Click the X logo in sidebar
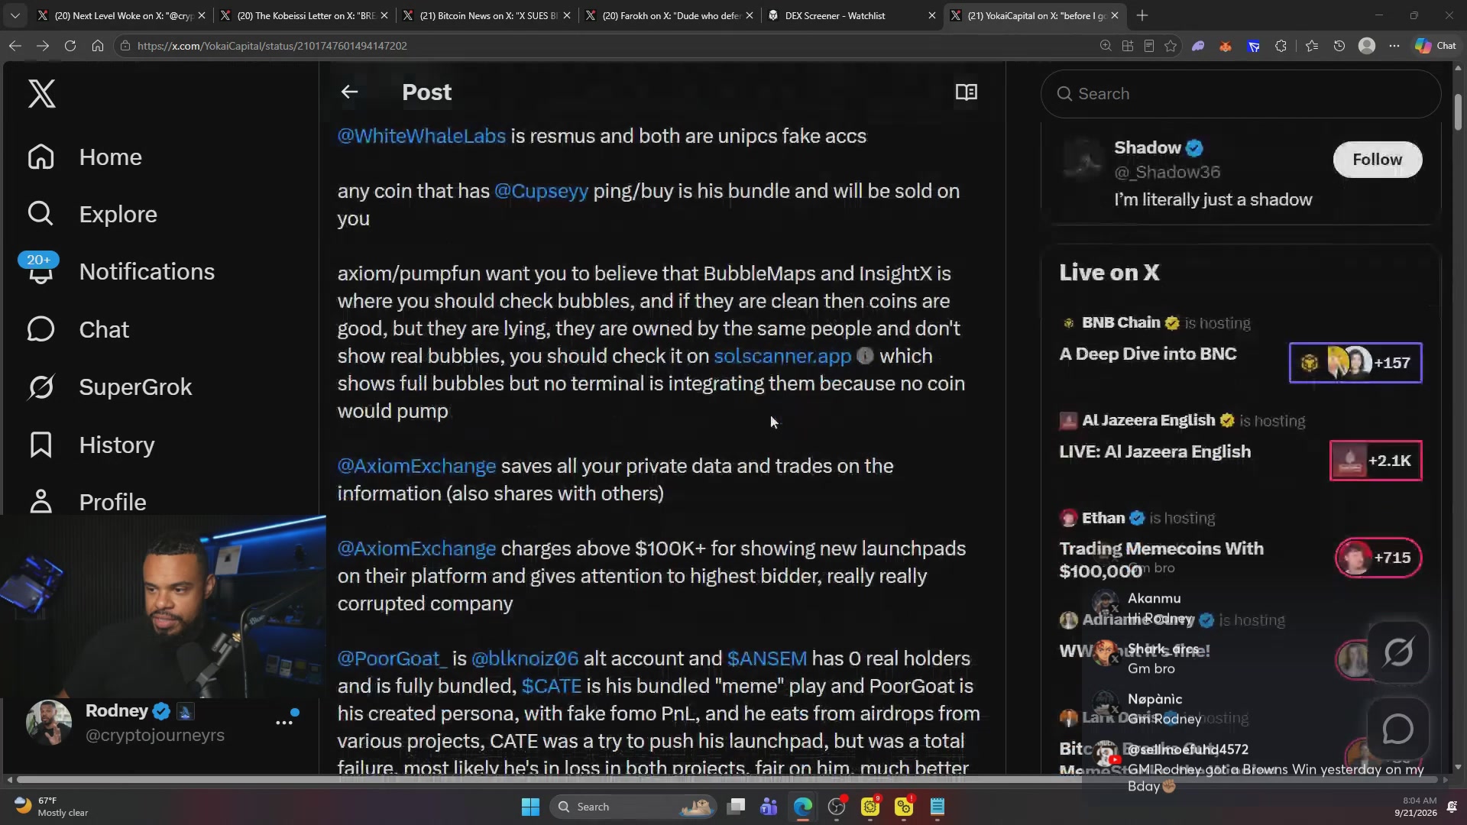The height and width of the screenshot is (825, 1467). 41,93
